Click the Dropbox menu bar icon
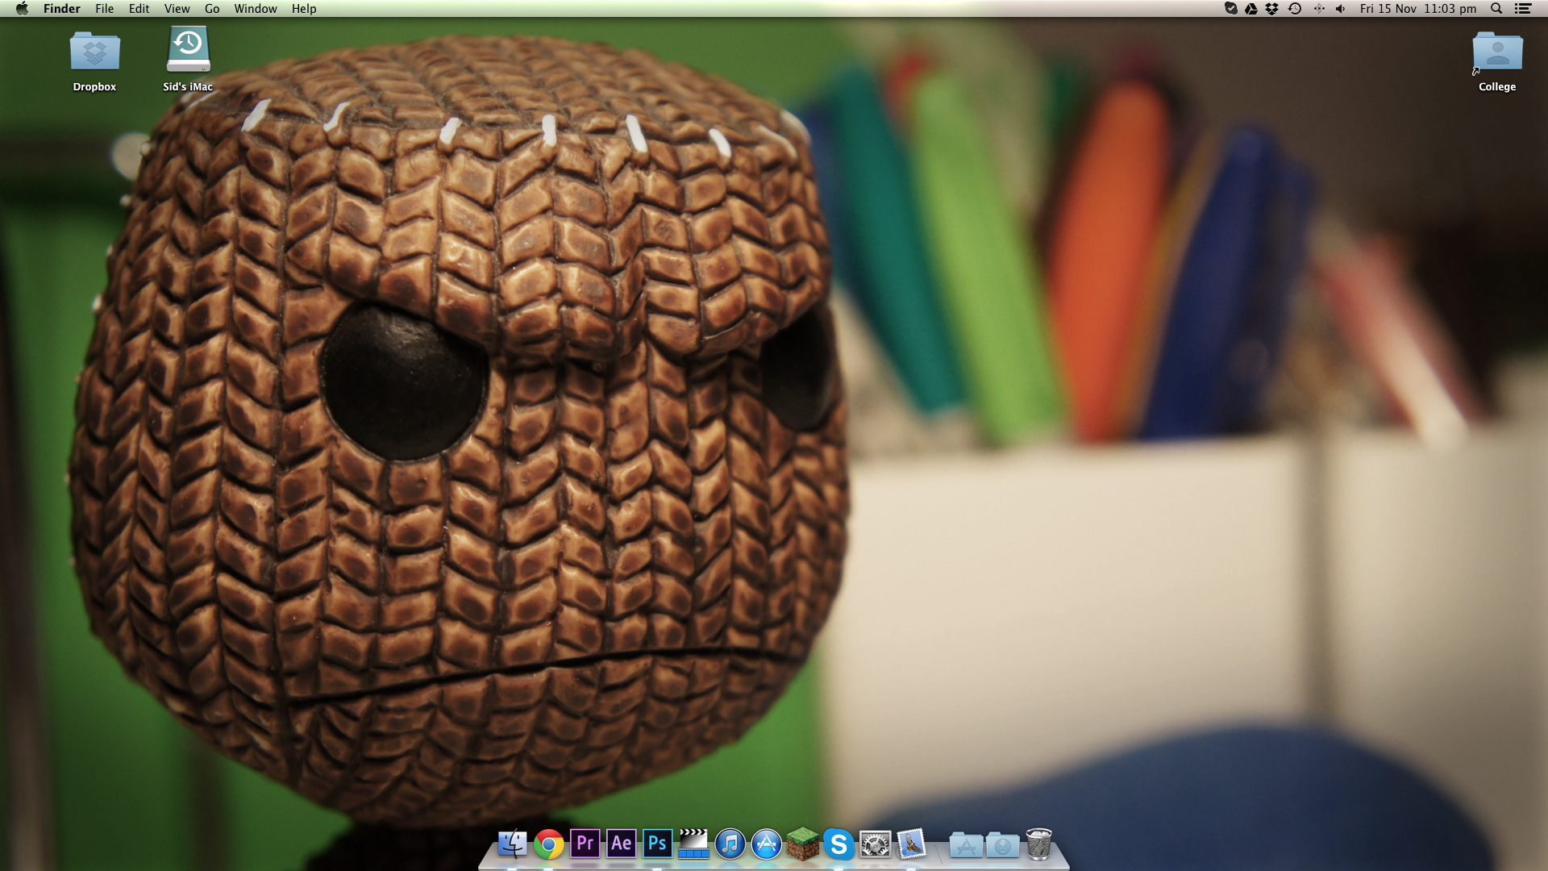 1271,9
